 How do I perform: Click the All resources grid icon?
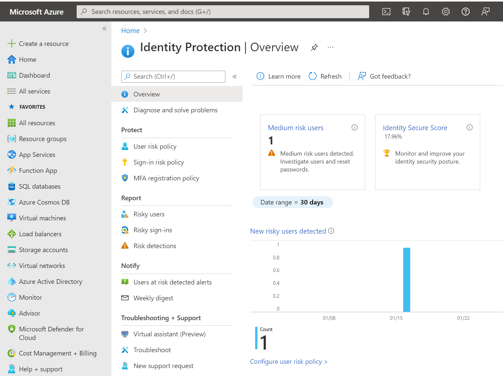click(x=12, y=123)
